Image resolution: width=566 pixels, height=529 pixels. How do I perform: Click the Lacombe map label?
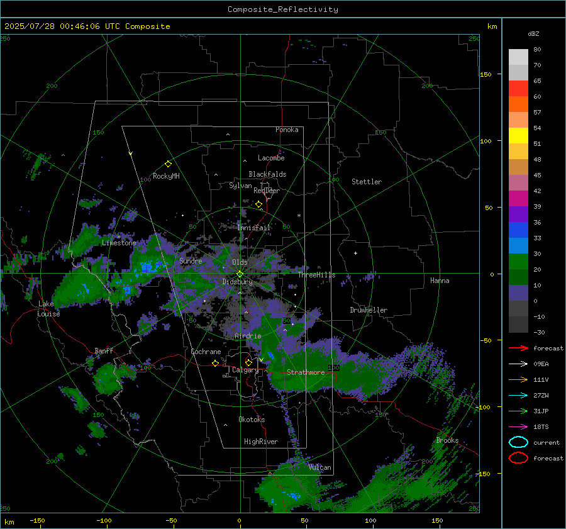271,158
